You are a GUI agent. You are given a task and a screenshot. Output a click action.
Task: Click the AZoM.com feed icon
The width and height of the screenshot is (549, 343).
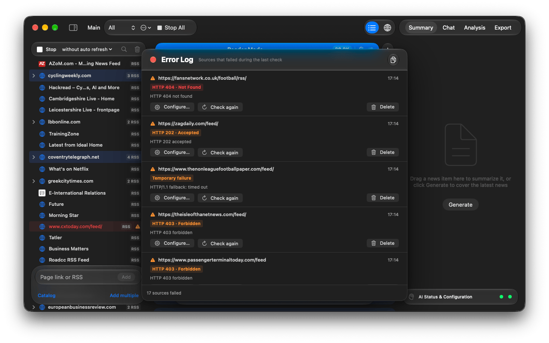click(42, 63)
